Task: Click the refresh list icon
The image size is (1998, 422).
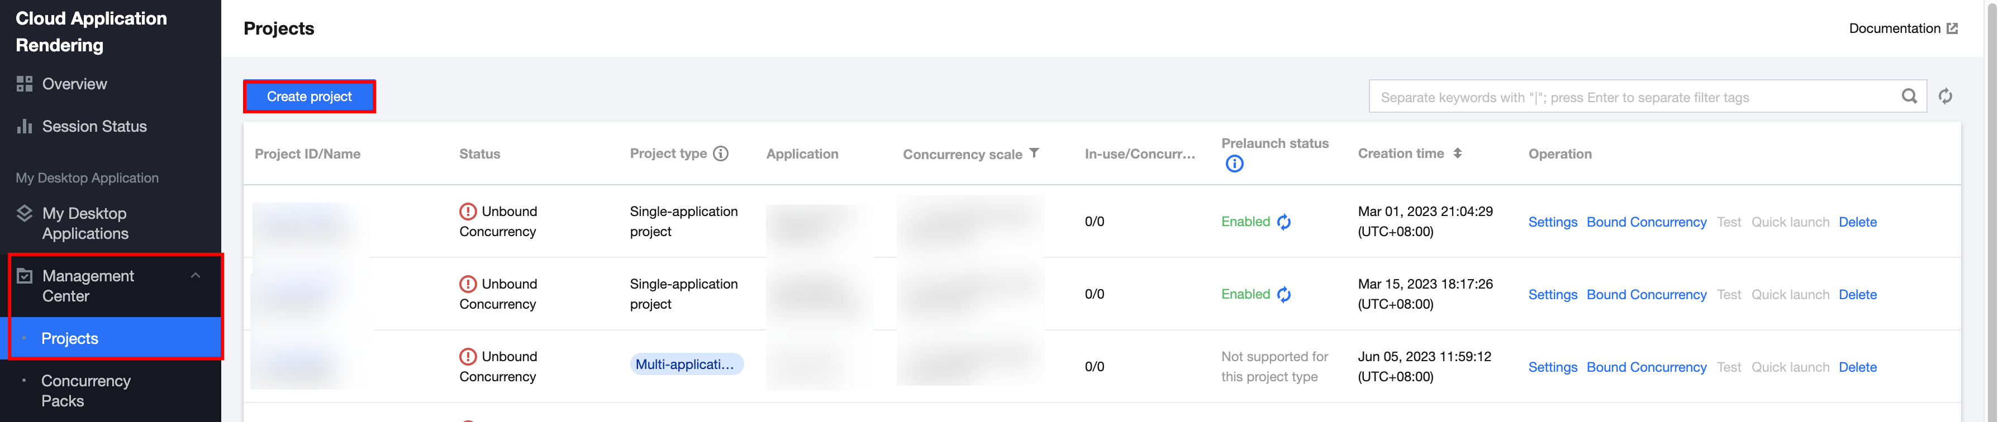Action: pos(1945,96)
